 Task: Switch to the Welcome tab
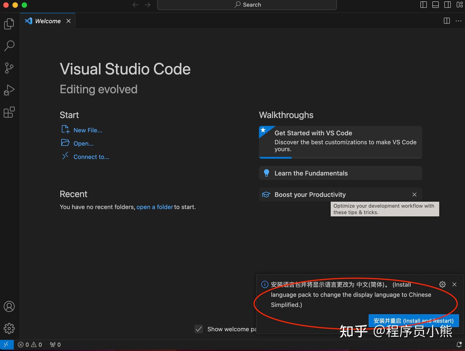click(x=47, y=21)
